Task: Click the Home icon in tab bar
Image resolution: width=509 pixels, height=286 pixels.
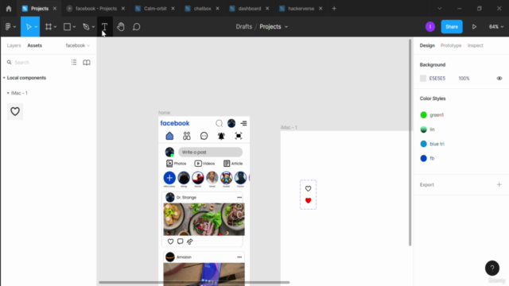Action: coord(9,9)
